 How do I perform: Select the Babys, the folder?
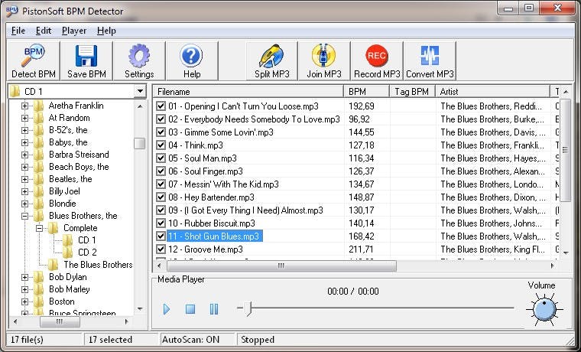coord(68,142)
